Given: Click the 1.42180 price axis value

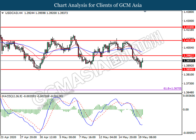Looking at the screenshot, I should click(x=189, y=30).
